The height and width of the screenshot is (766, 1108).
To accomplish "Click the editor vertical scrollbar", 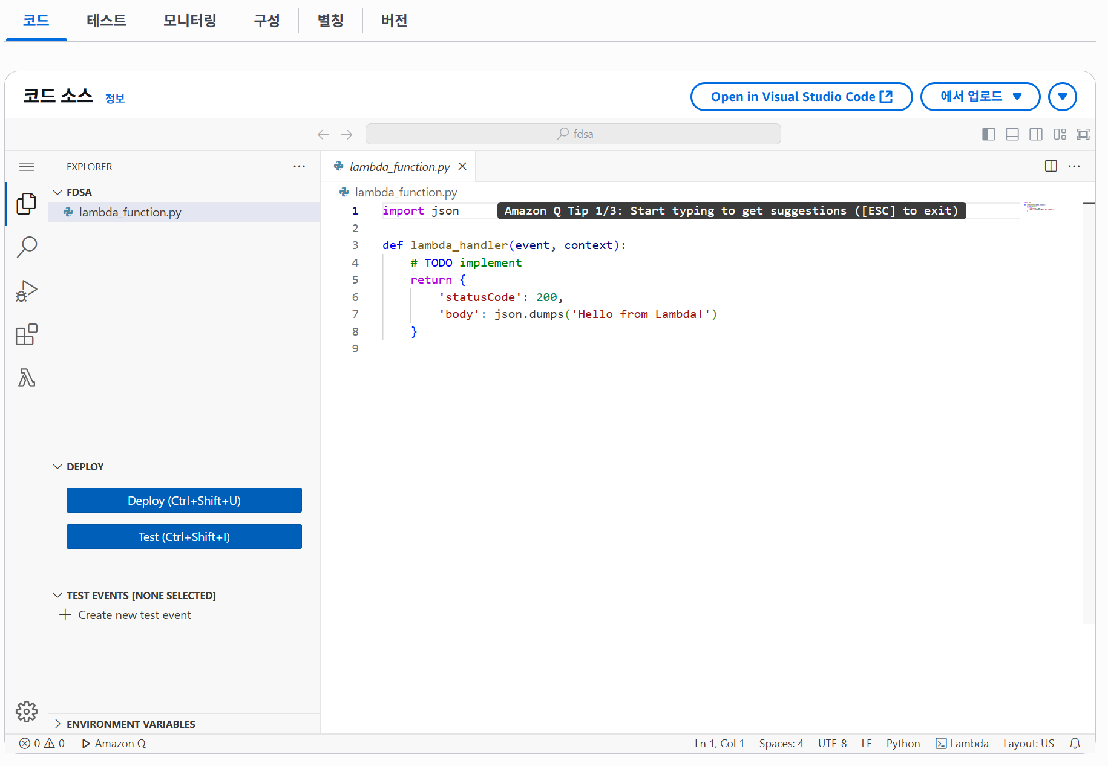I will (1089, 413).
